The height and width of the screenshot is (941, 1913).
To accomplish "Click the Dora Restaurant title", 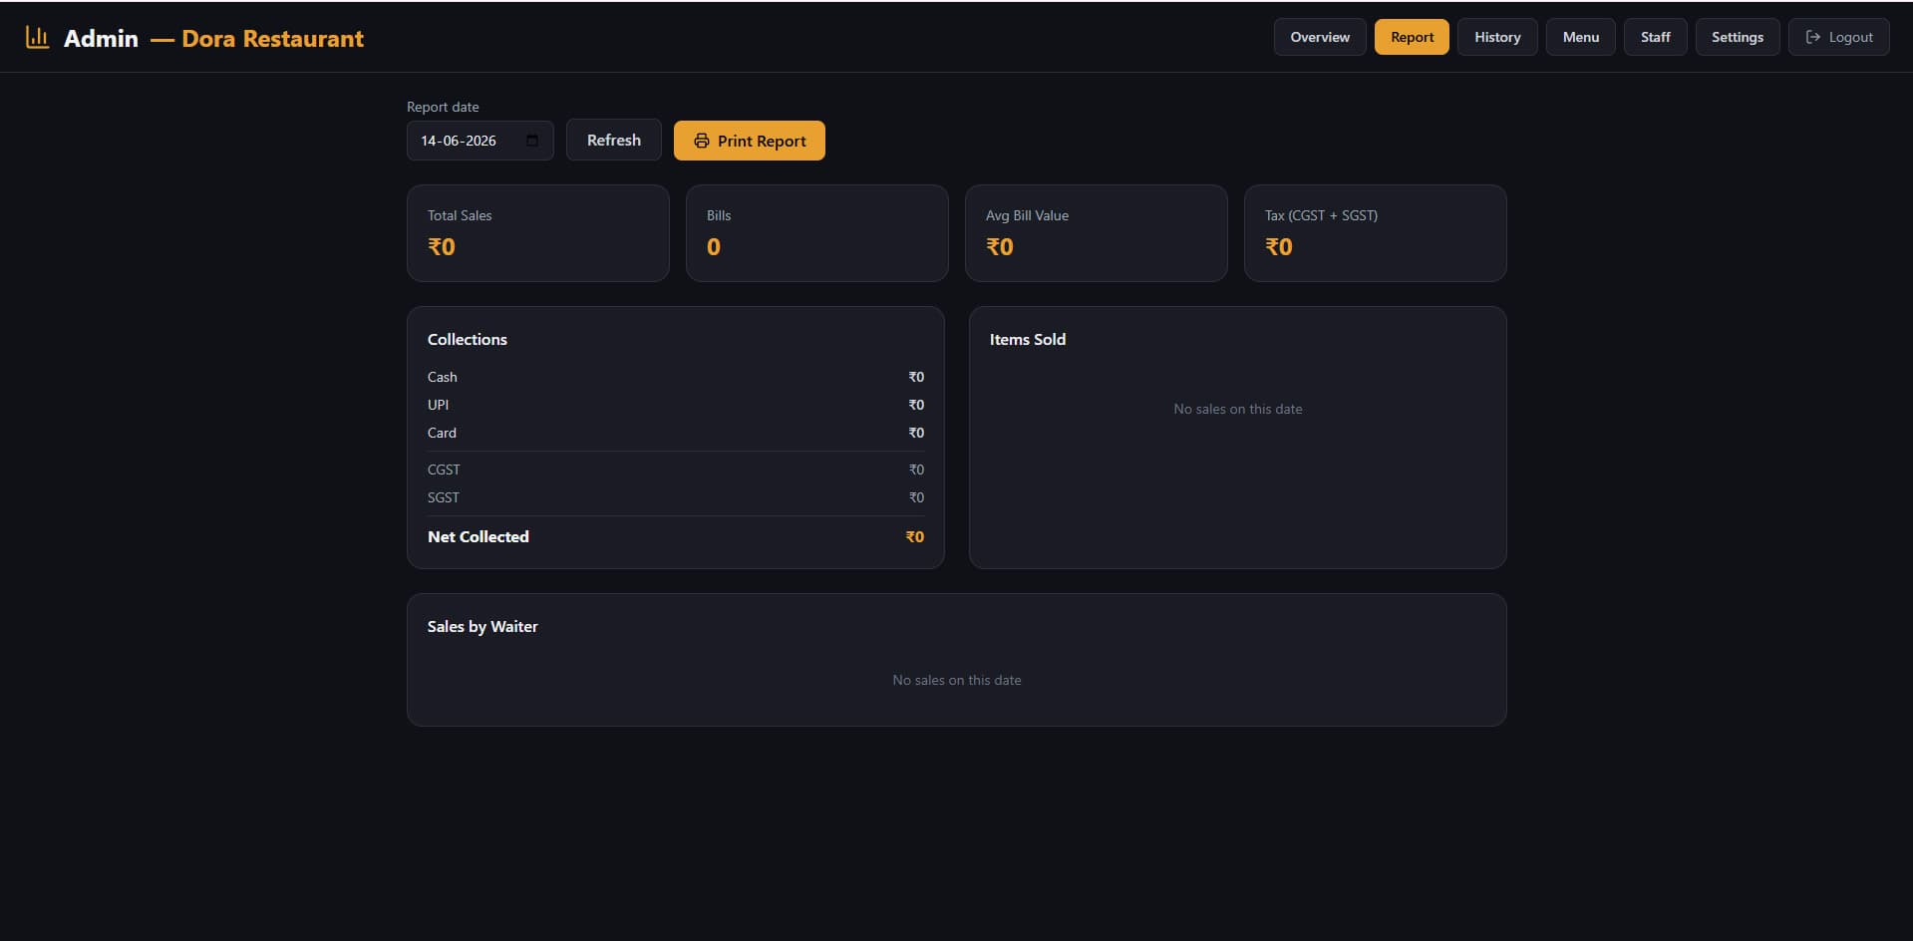I will (272, 38).
